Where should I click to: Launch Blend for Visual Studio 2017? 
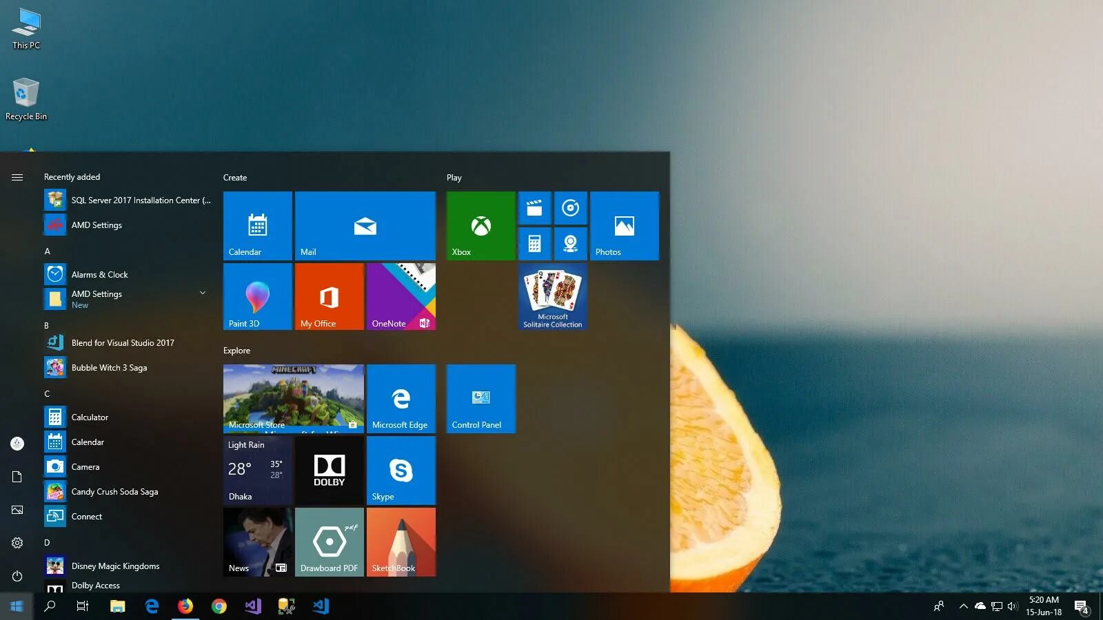pyautogui.click(x=128, y=343)
